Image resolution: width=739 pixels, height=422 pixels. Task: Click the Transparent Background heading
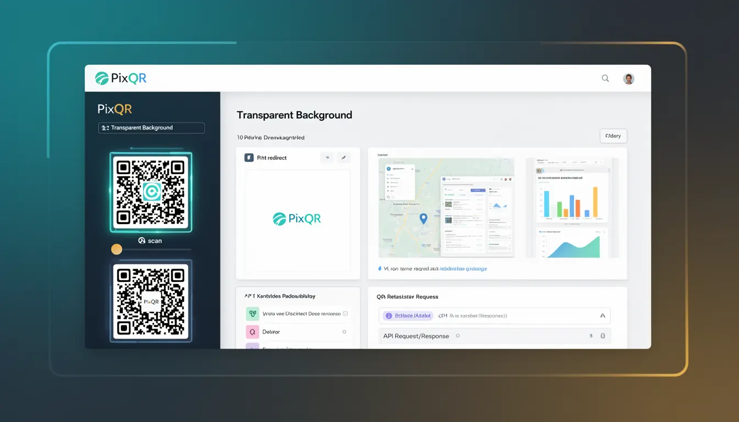click(294, 115)
